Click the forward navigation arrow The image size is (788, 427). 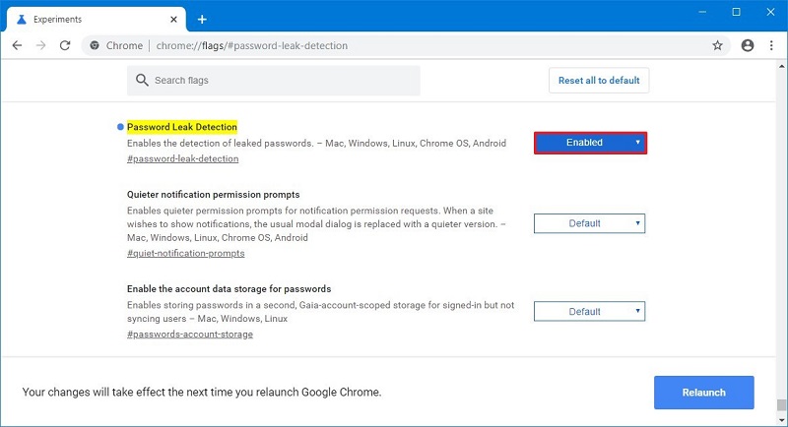40,45
